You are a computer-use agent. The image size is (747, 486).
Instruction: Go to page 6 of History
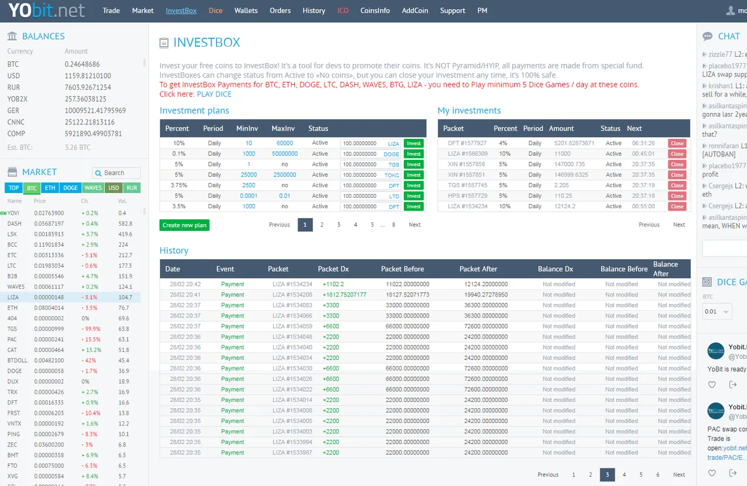658,475
